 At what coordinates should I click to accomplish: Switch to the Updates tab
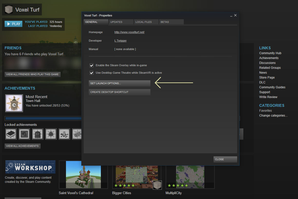point(121,22)
